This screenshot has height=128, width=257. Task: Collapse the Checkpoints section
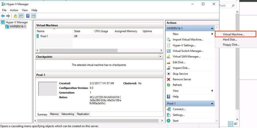pyautogui.click(x=160, y=57)
